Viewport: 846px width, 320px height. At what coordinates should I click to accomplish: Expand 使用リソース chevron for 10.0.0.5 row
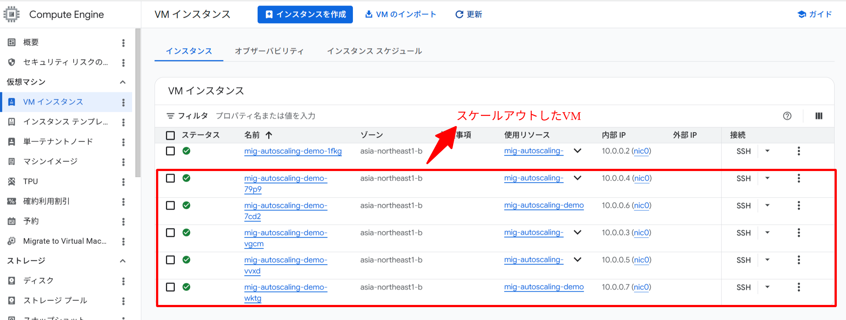click(x=578, y=260)
